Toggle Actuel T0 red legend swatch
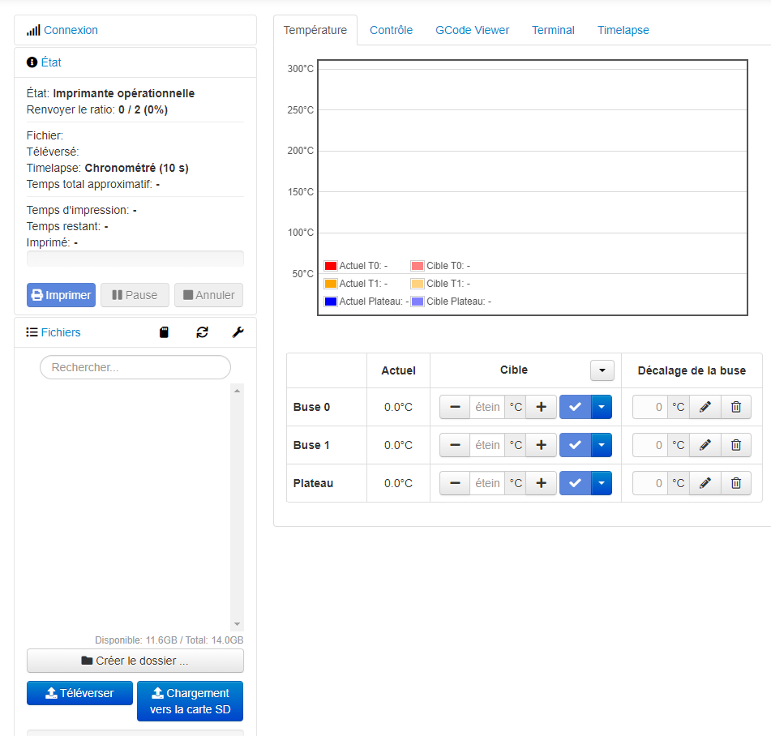Viewport: 771px width, 736px height. [331, 266]
